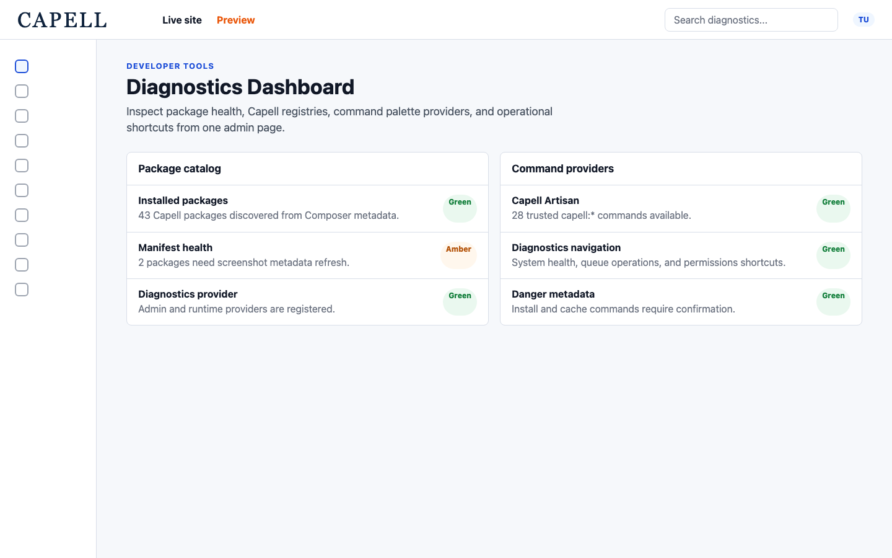Viewport: 892px width, 558px height.
Task: Click 'Admin and runtime providers are registered'
Action: click(x=237, y=309)
